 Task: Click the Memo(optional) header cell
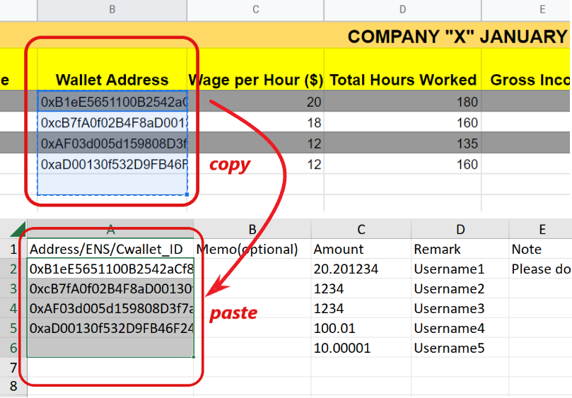(x=252, y=249)
